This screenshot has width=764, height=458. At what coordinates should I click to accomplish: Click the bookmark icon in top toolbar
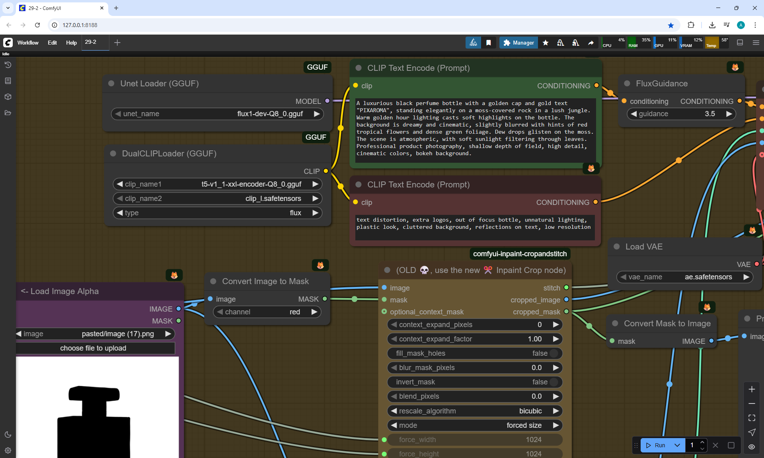tap(489, 43)
